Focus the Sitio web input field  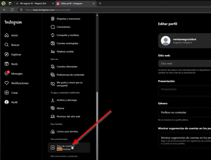185,64
